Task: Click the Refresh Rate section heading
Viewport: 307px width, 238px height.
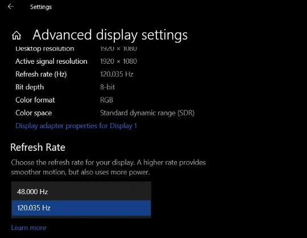Action: click(38, 147)
